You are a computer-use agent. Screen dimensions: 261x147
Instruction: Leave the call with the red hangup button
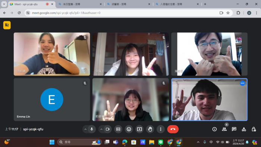tap(173, 129)
